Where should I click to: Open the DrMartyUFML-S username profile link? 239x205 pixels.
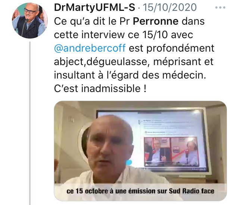(94, 7)
